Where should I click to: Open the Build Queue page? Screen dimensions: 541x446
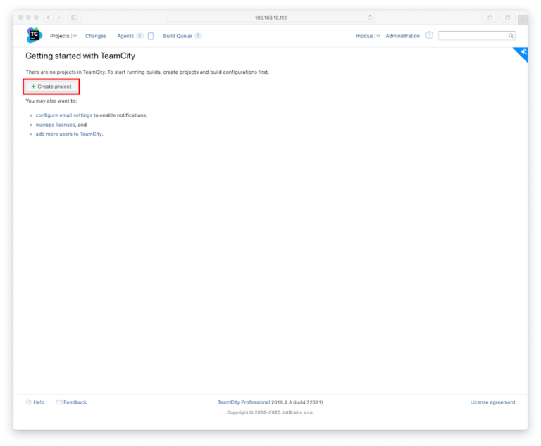pyautogui.click(x=178, y=36)
